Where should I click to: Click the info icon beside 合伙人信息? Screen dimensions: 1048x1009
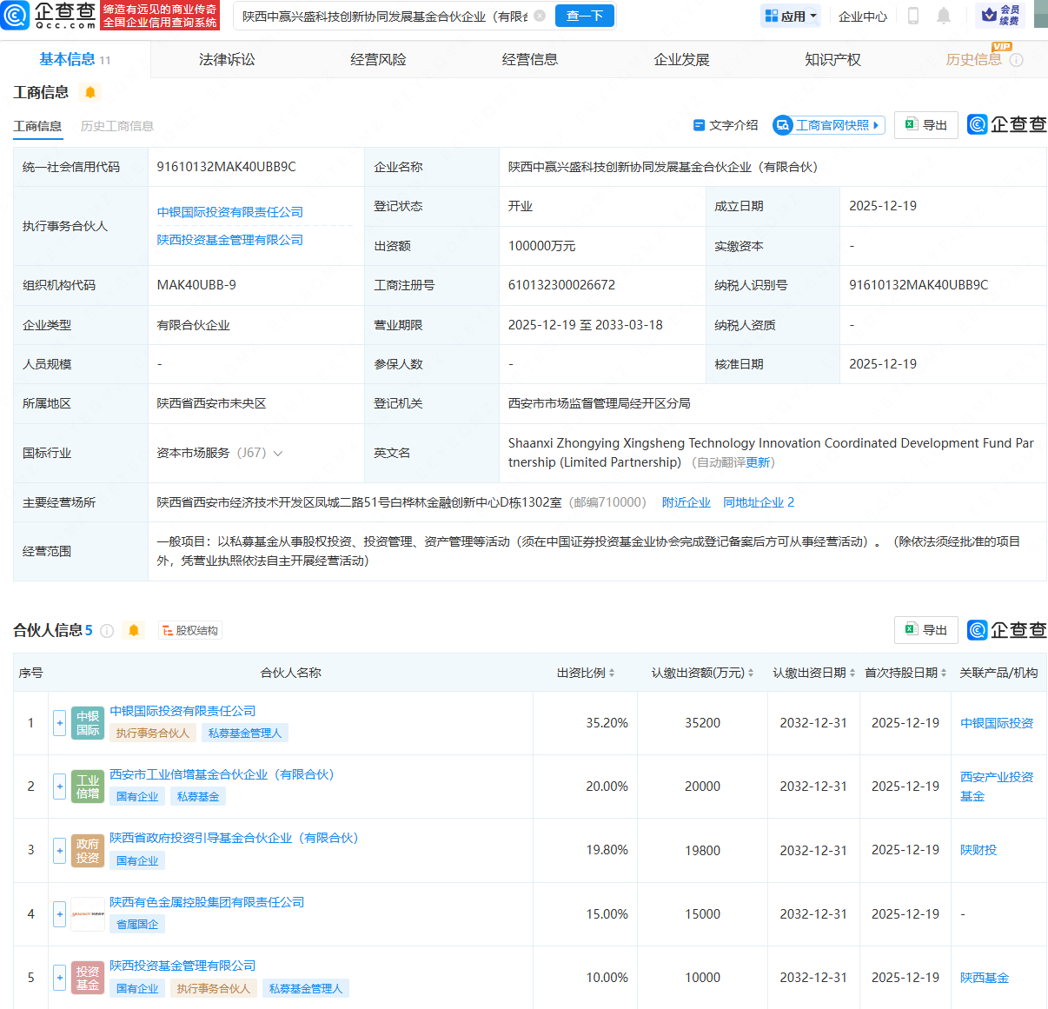click(107, 631)
